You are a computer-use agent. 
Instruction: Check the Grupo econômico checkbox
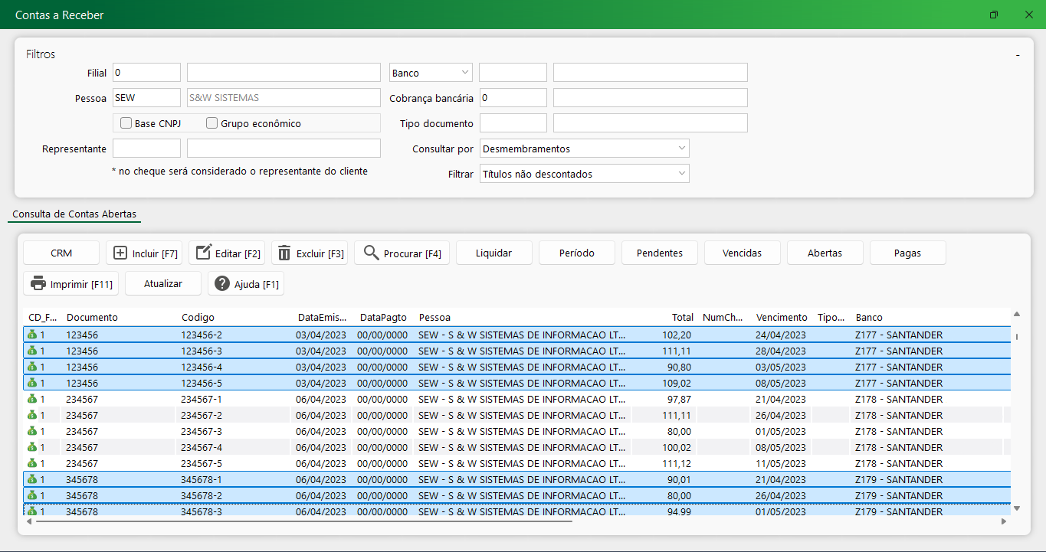pos(212,123)
